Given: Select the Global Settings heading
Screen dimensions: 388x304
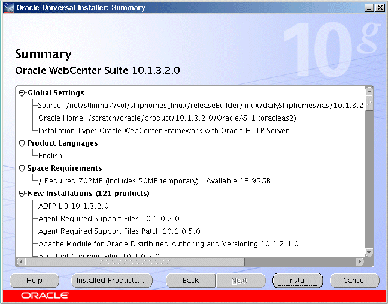Looking at the screenshot, I should click(56, 93).
